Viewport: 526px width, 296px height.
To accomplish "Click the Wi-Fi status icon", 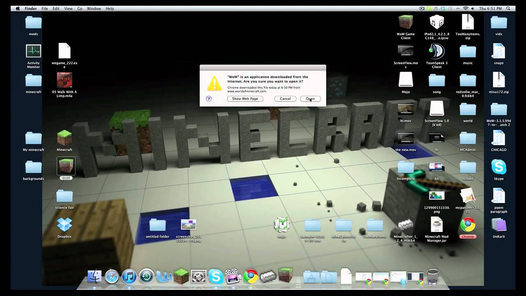I will [x=466, y=8].
